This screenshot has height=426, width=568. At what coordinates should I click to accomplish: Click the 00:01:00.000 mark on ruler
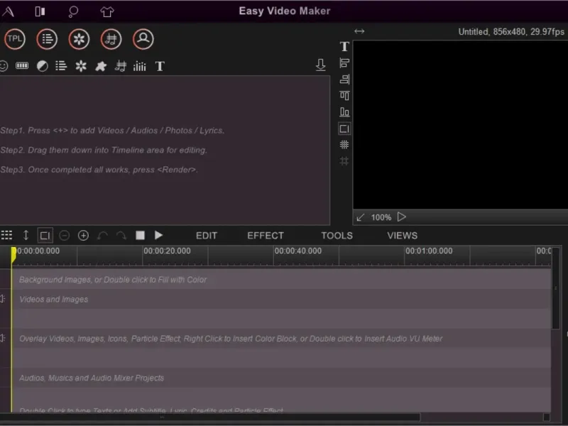[x=429, y=251]
